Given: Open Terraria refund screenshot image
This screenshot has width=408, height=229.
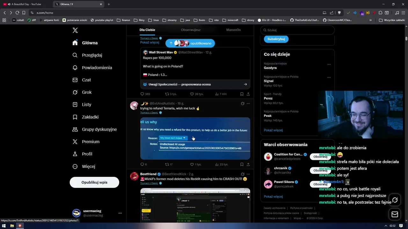Looking at the screenshot, I should click(x=195, y=138).
